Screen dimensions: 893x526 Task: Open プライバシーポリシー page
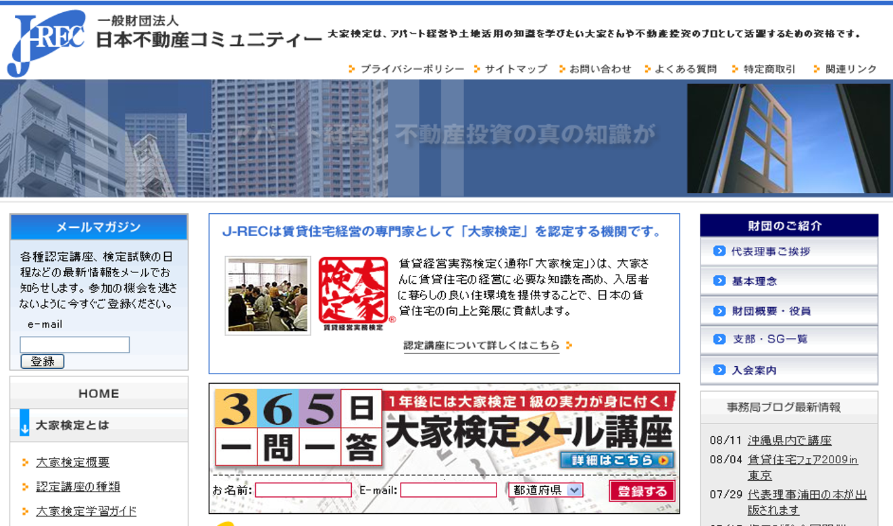tap(412, 69)
